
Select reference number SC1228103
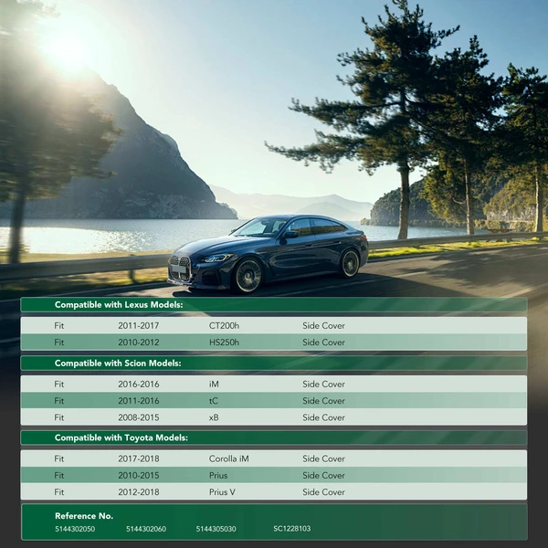tap(291, 529)
